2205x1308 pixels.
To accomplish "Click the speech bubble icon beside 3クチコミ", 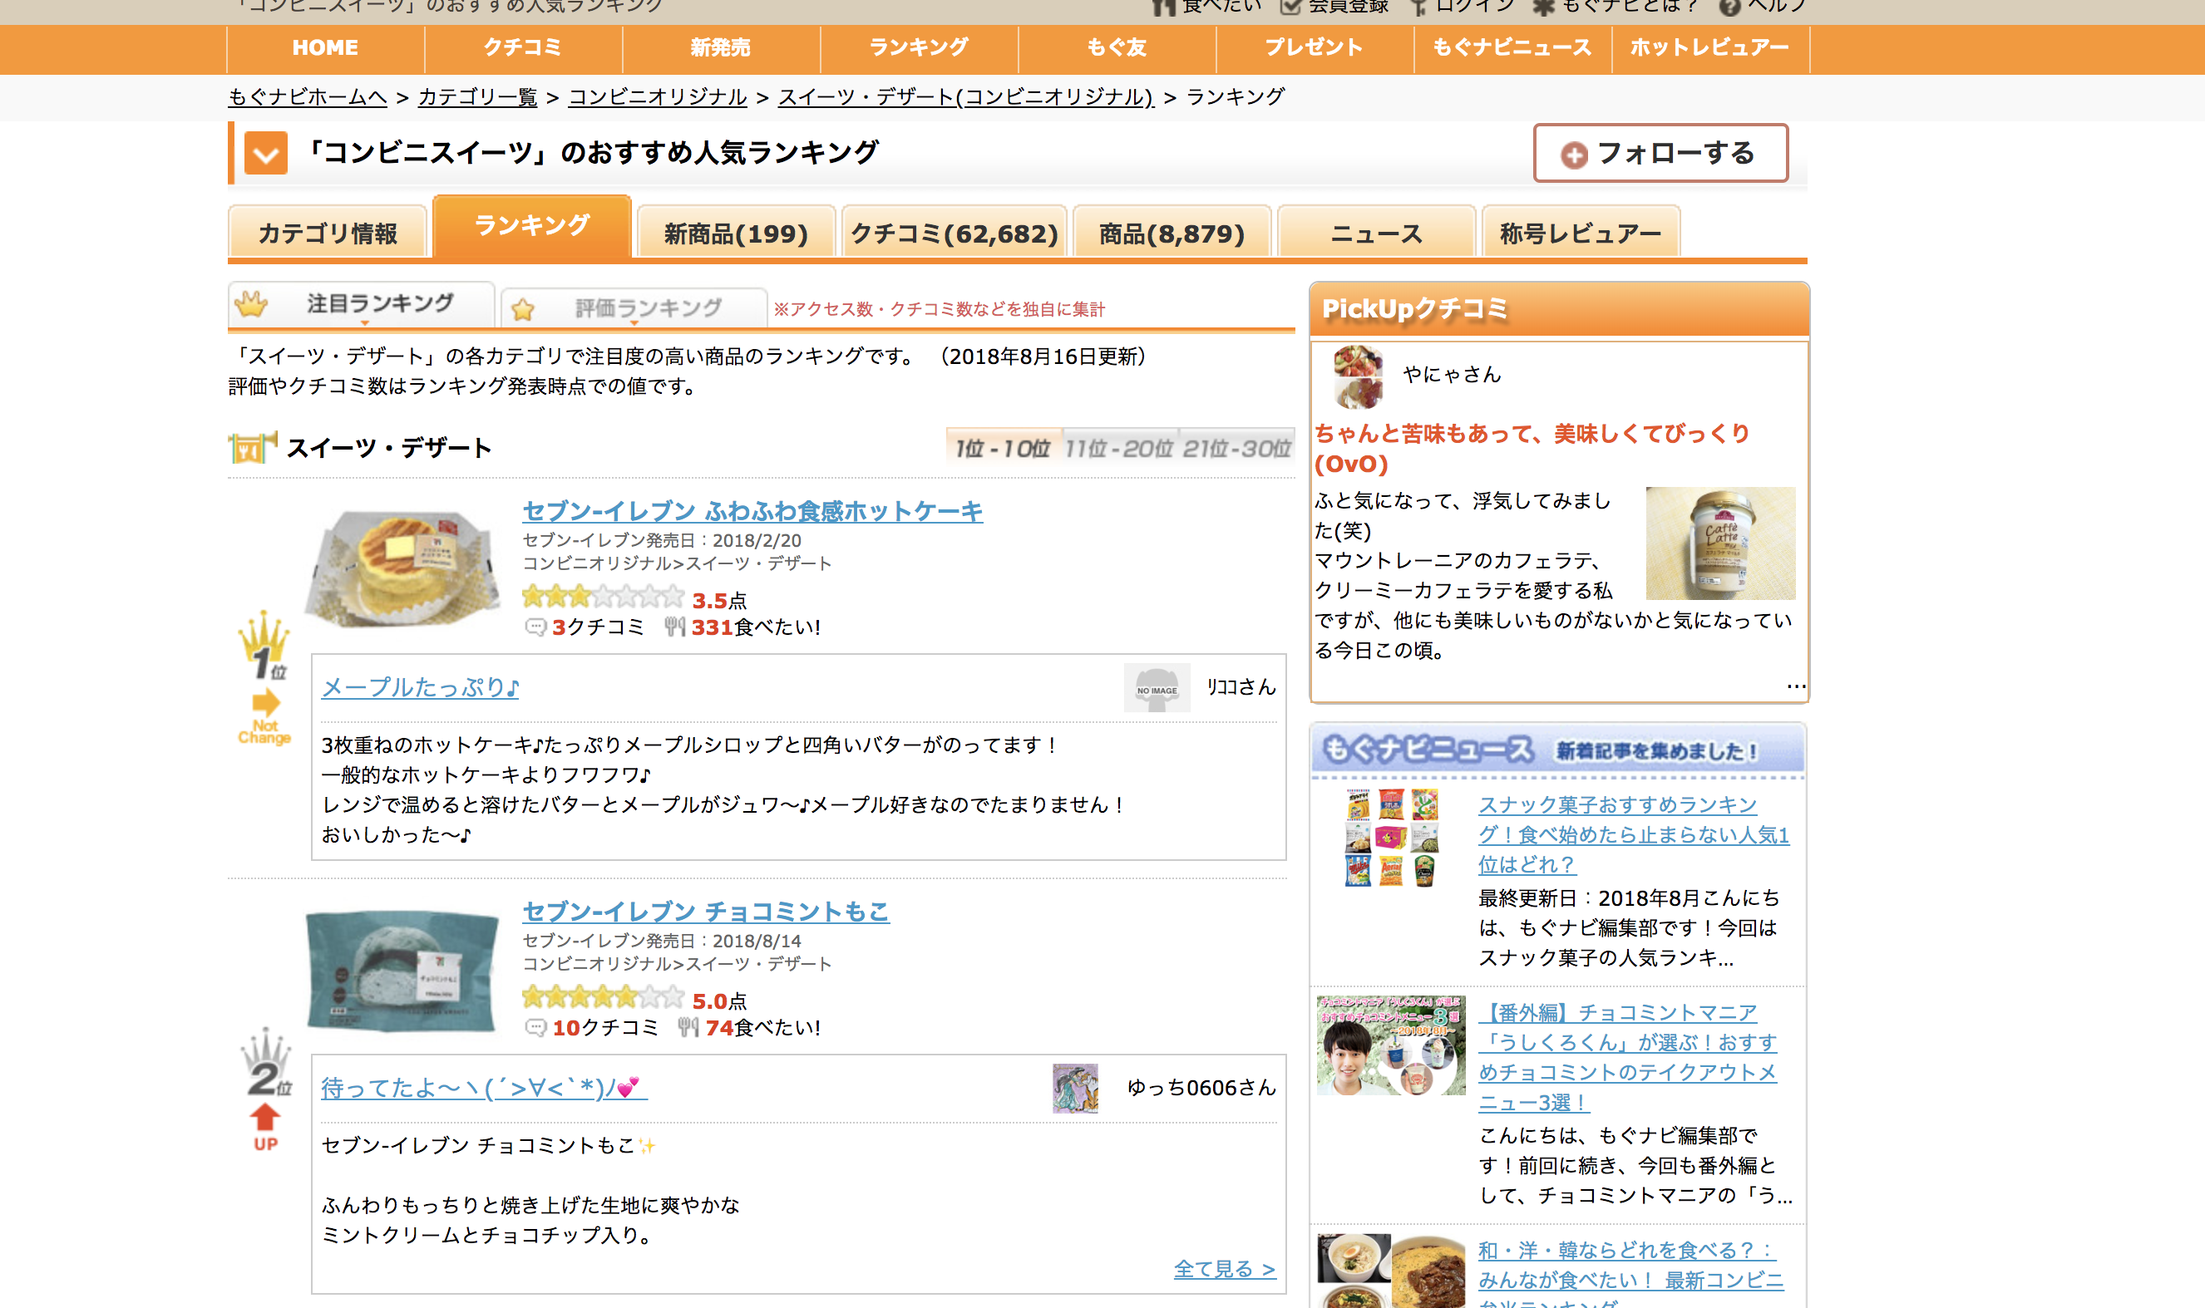I will (x=535, y=627).
